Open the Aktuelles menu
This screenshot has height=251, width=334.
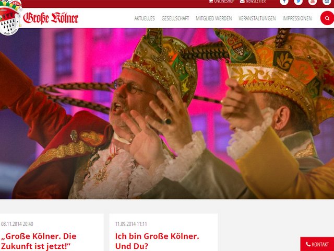(x=145, y=18)
